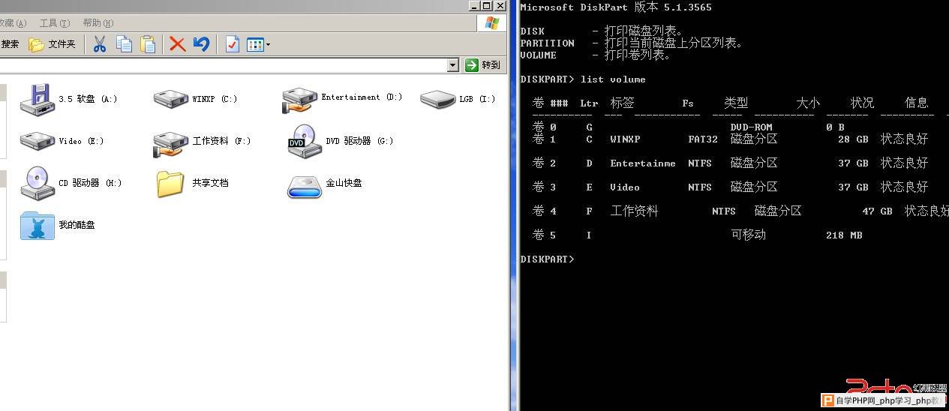Click the 大小 size column header
949x411 pixels.
coord(808,103)
